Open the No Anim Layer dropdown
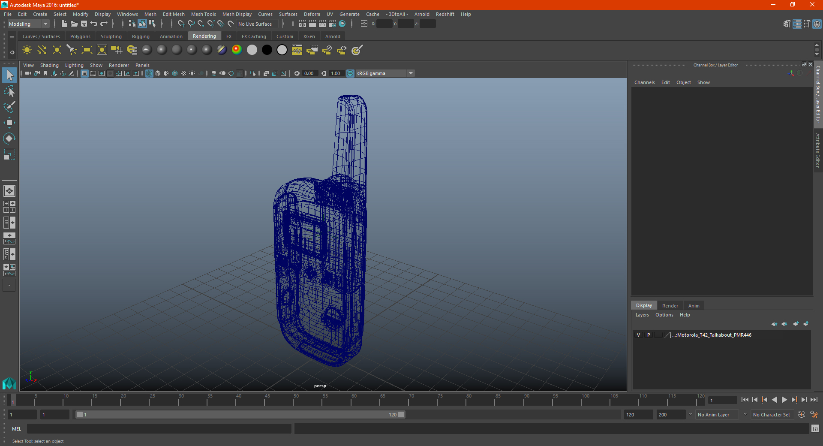 pyautogui.click(x=718, y=415)
